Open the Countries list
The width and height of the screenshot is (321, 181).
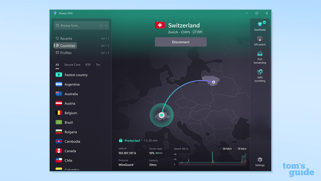[82, 46]
